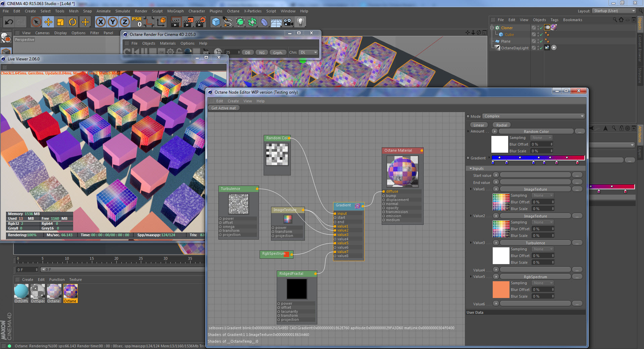
Task: Open the MoGraph menu
Action: pyautogui.click(x=175, y=11)
